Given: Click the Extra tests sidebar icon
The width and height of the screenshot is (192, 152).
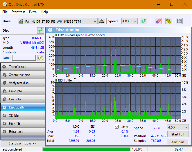Looking at the screenshot, I should 5,132.
